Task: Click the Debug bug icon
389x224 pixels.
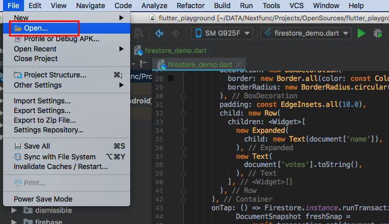Action: click(378, 33)
